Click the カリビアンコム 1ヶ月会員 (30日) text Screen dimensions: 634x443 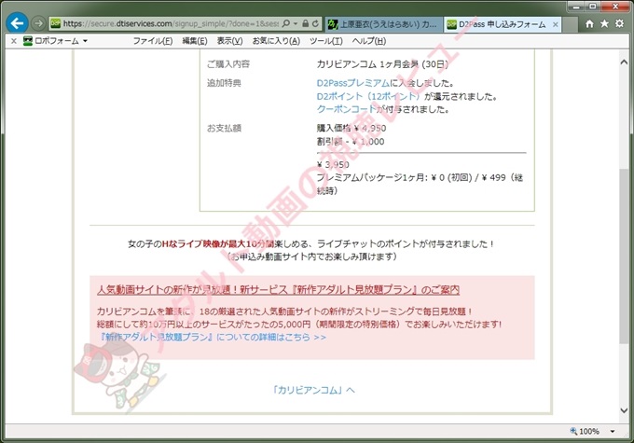(382, 64)
